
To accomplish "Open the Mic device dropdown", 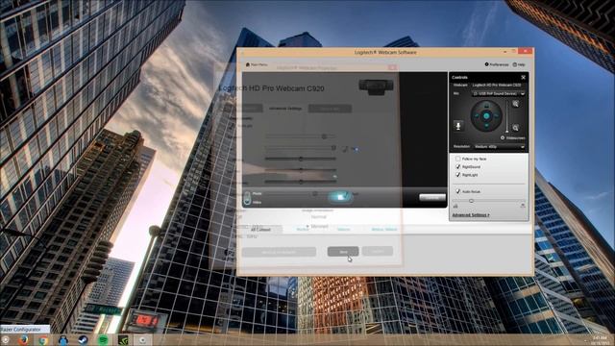I will coord(498,94).
